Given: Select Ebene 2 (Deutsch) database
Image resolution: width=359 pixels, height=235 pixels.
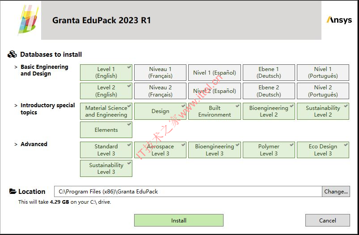Looking at the screenshot, I should tap(269, 91).
